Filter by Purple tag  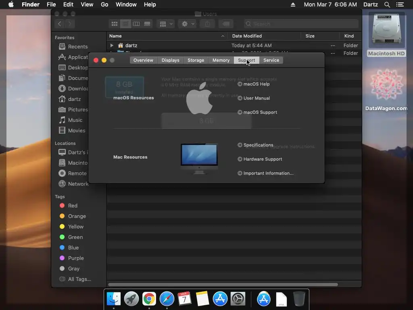point(72,258)
